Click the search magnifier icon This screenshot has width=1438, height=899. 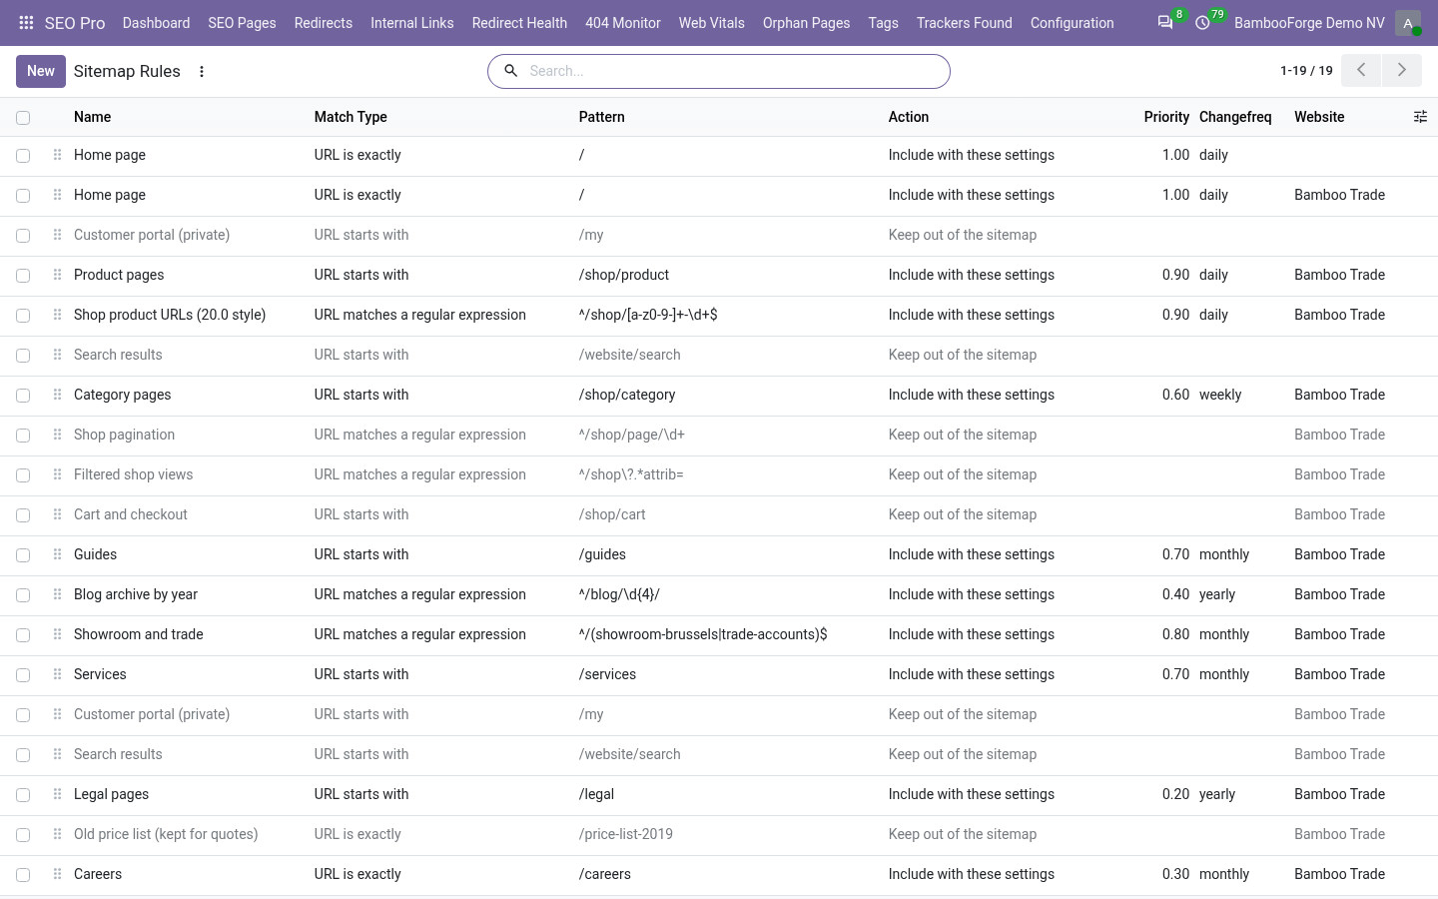[x=510, y=71]
